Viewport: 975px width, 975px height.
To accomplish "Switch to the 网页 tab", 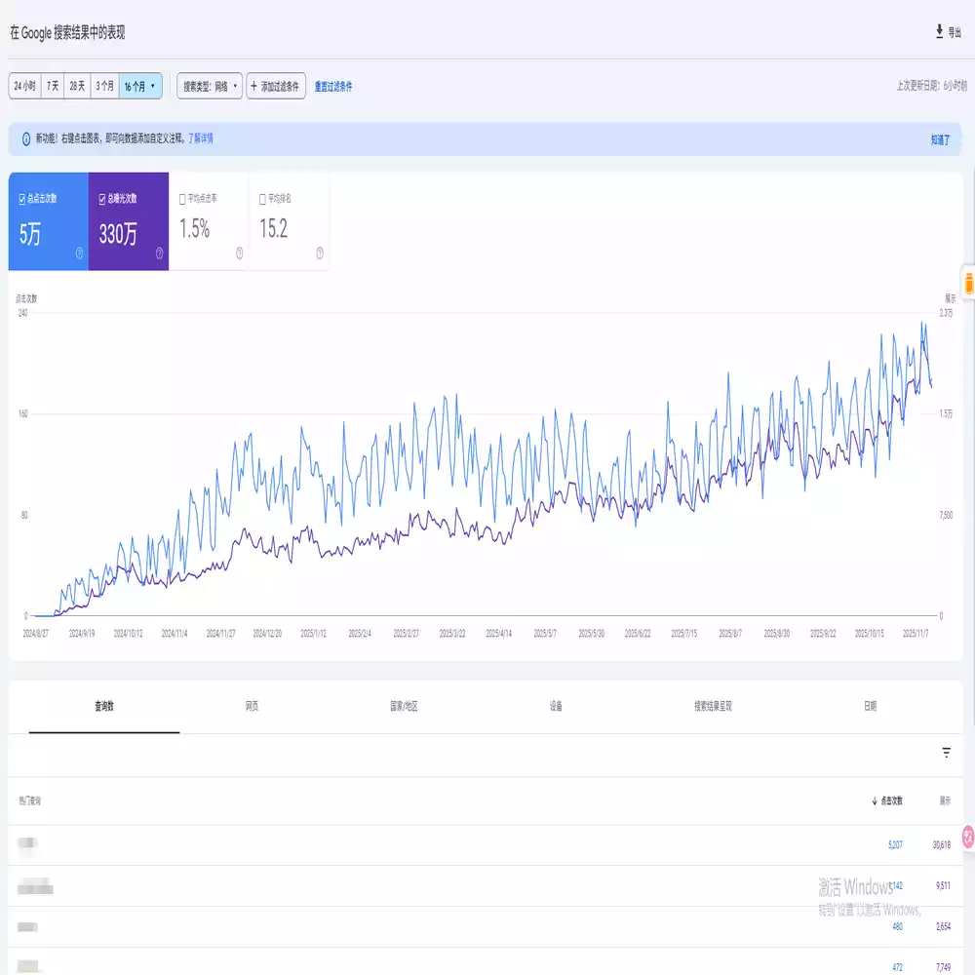I will pos(253,707).
